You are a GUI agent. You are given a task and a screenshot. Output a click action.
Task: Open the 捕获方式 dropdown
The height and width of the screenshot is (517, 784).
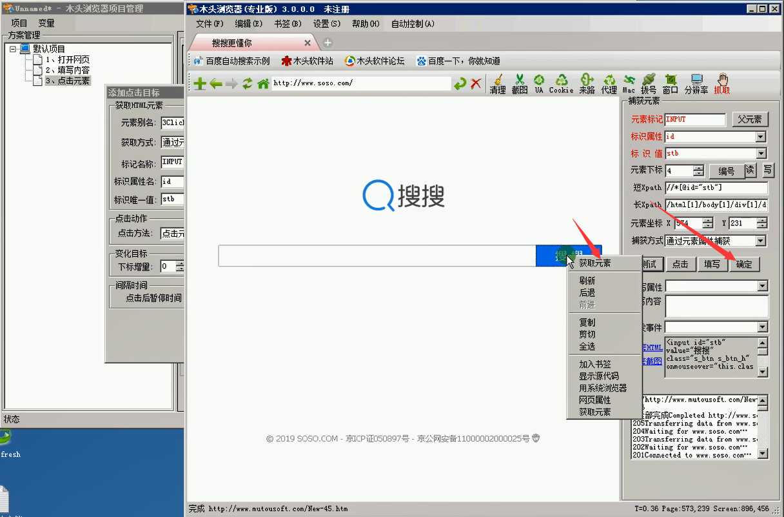tap(761, 241)
